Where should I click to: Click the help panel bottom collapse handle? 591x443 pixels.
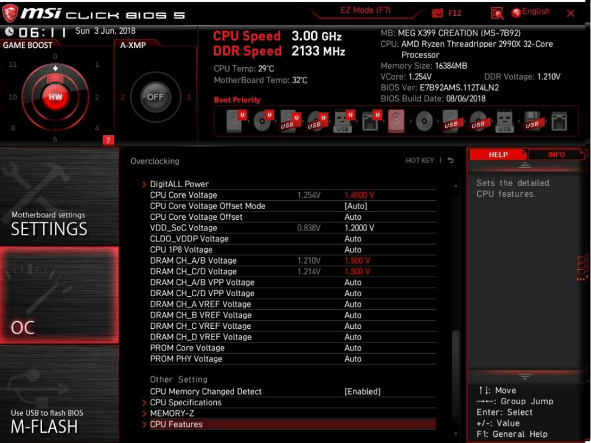525,376
